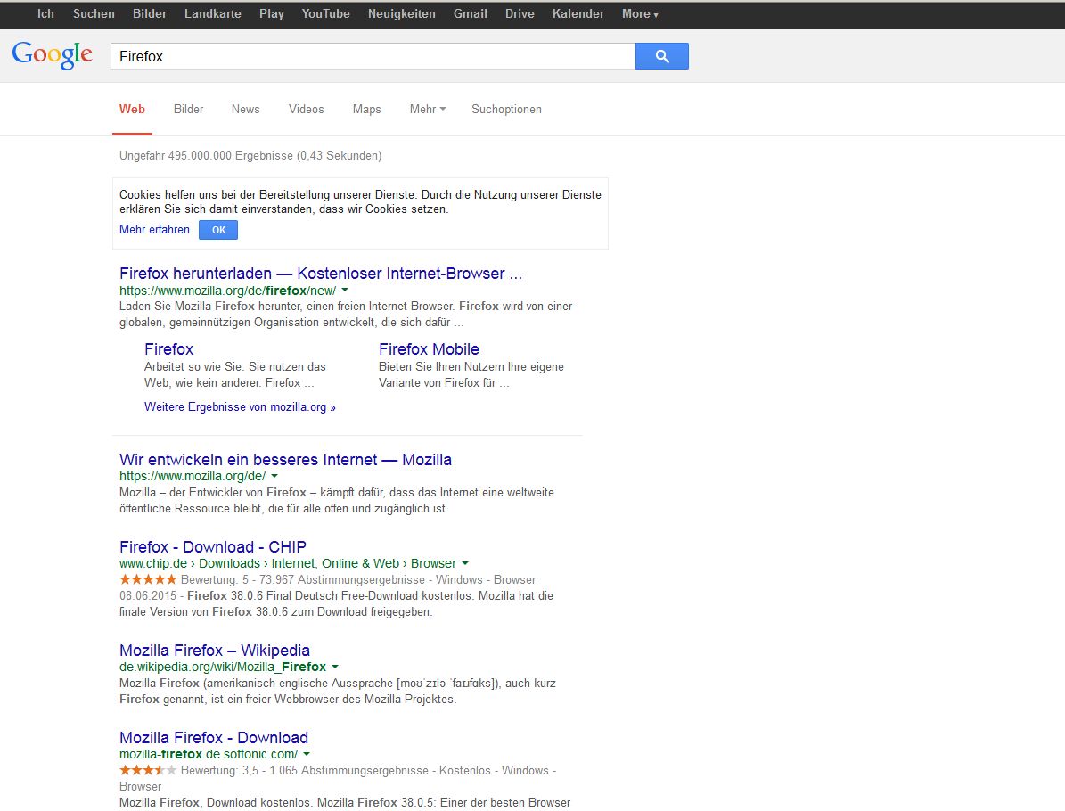Open Bilder in the black top bar

[150, 13]
